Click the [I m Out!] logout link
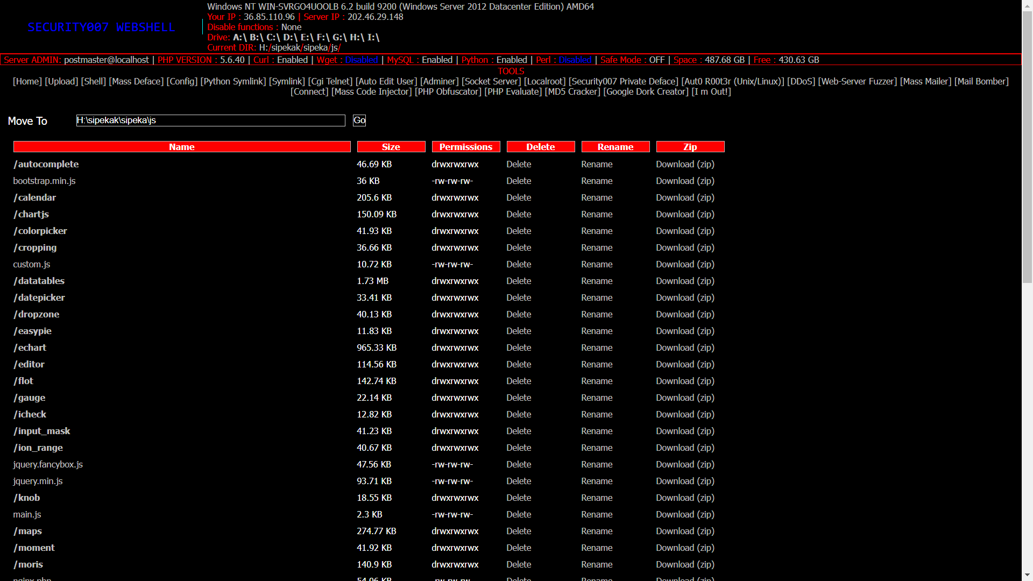1033x581 pixels. point(711,91)
